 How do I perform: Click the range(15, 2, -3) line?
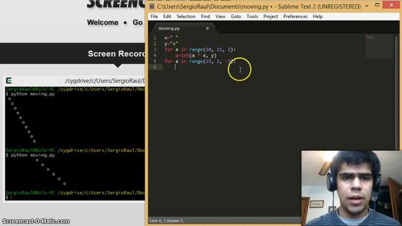pyautogui.click(x=200, y=62)
